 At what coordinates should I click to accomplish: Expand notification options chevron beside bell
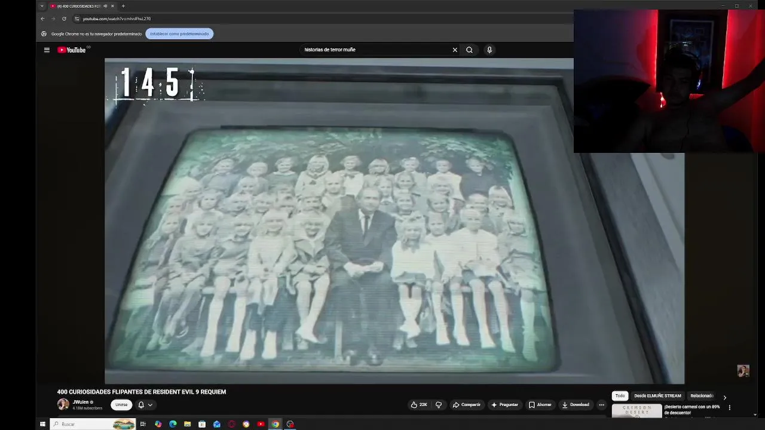click(x=150, y=405)
